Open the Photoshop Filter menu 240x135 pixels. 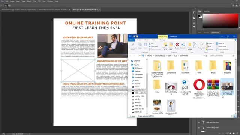pos(34,1)
